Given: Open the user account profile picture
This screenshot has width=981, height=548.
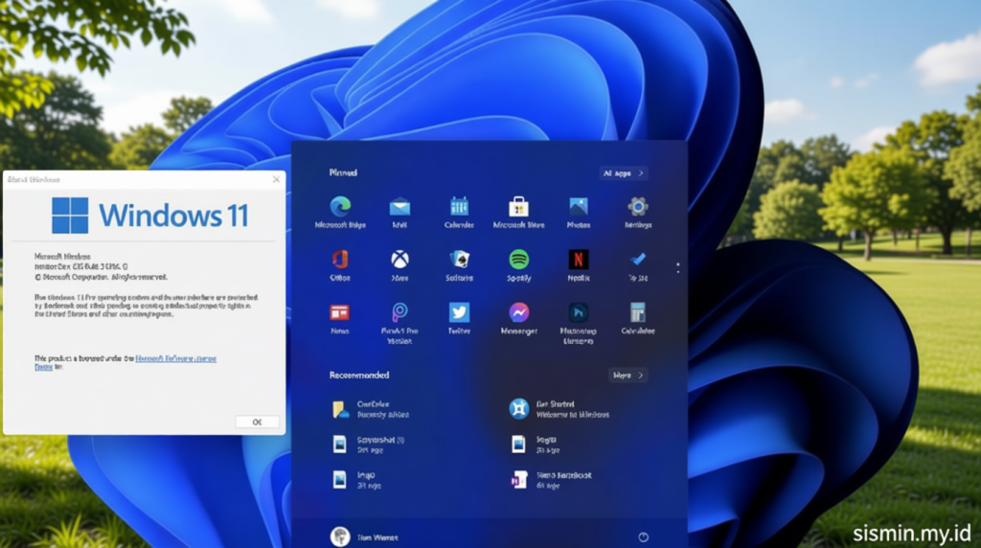Looking at the screenshot, I should click(x=340, y=537).
